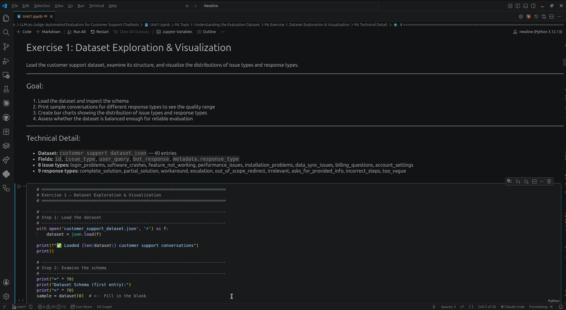Expand run cell options chevron
566x310 pixels.
tap(24, 186)
